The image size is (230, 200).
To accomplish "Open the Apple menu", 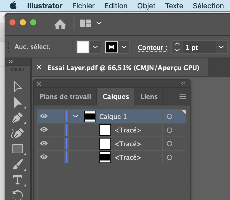I will click(13, 5).
